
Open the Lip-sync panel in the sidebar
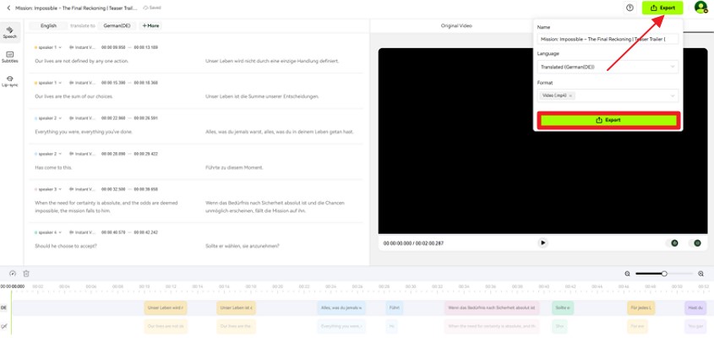(10, 81)
